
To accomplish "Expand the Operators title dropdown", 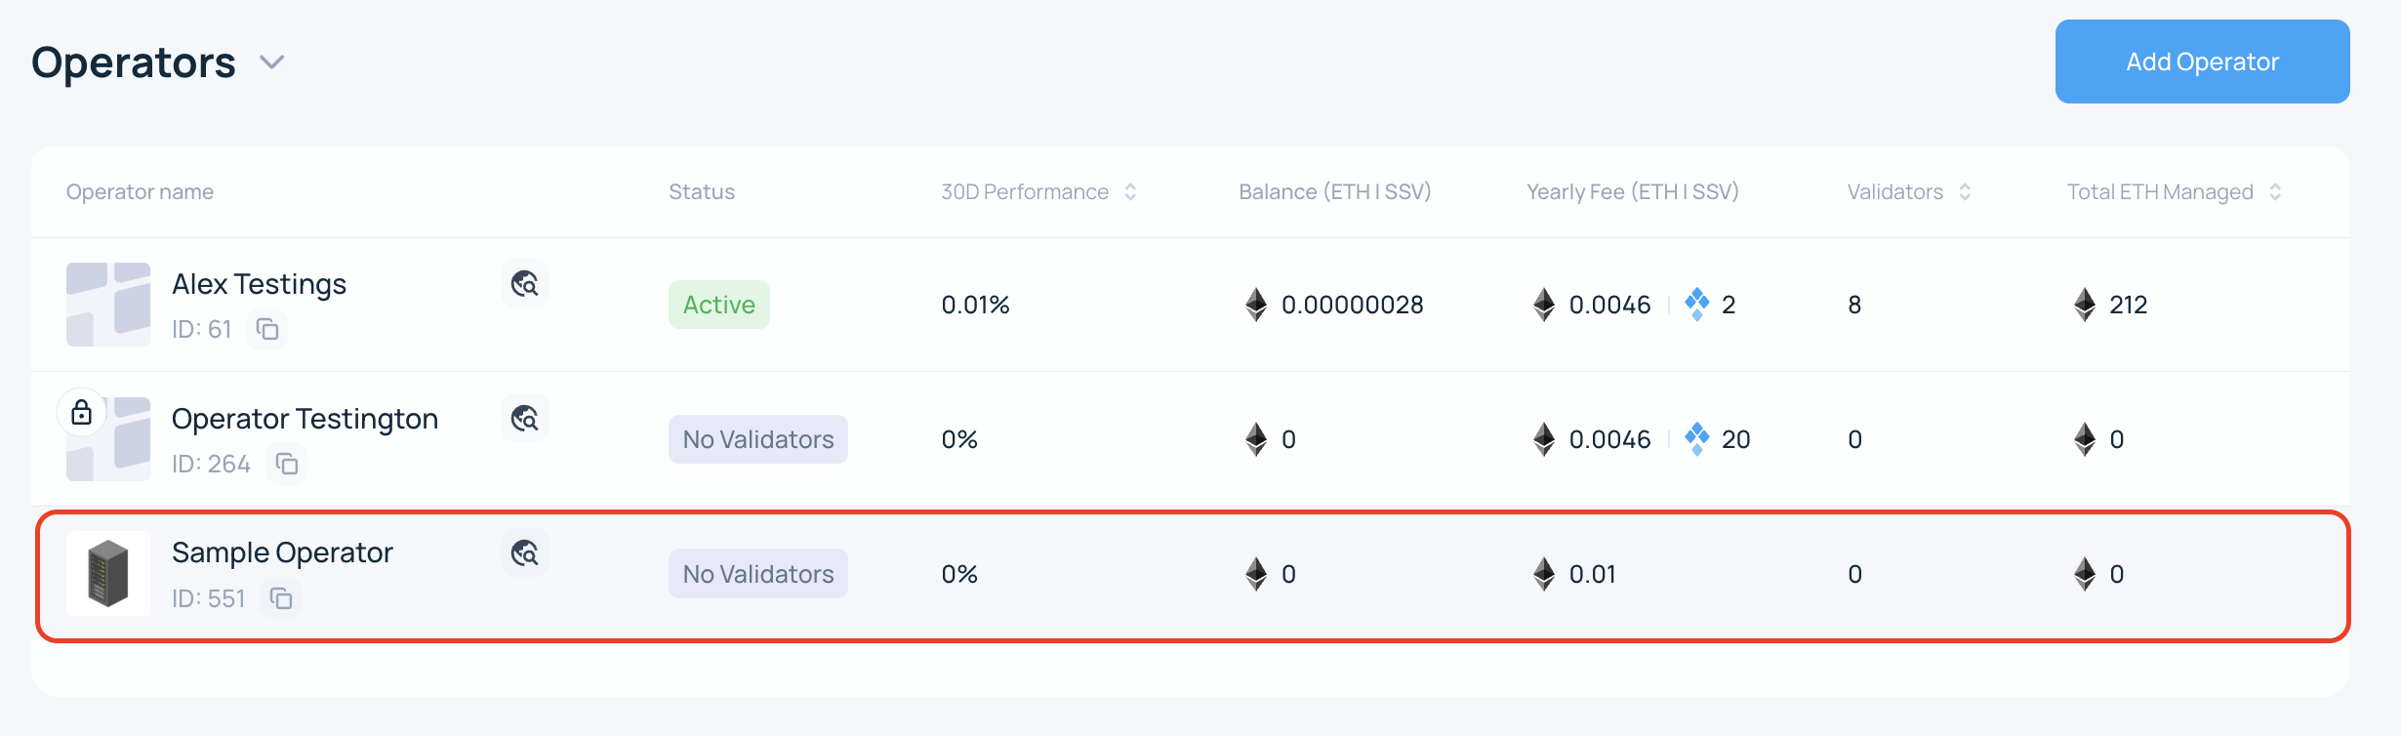I will 271,62.
